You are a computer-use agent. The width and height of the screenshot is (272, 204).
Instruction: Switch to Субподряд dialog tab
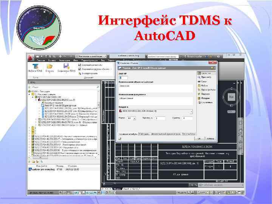(x=144, y=134)
